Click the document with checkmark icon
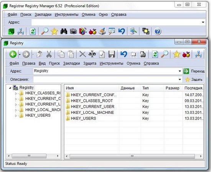This screenshot has width=211, height=172. pyautogui.click(x=102, y=54)
